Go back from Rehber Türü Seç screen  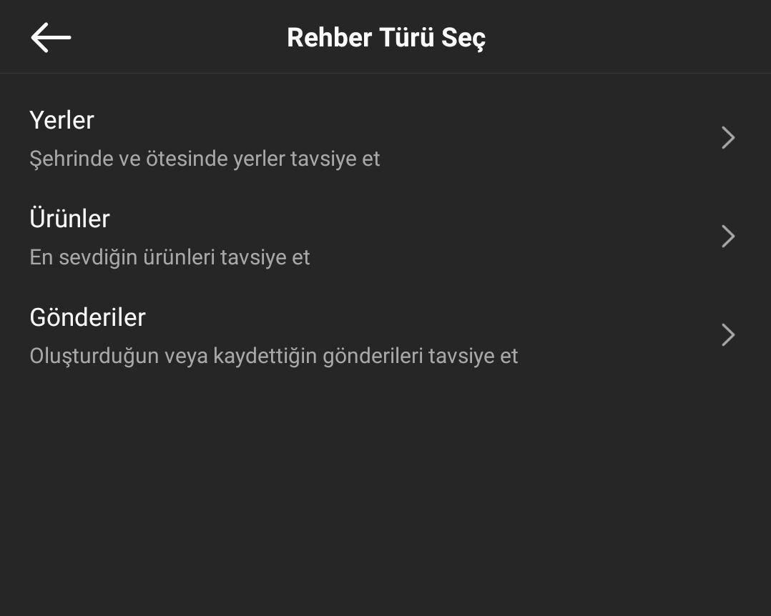tap(51, 37)
